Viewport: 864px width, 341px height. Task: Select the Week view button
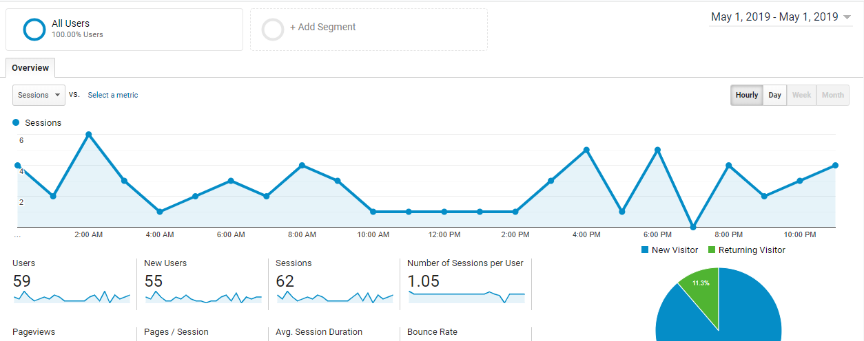[x=802, y=95]
